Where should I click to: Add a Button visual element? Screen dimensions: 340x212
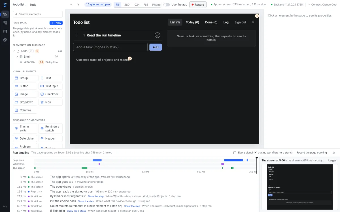coord(25,86)
